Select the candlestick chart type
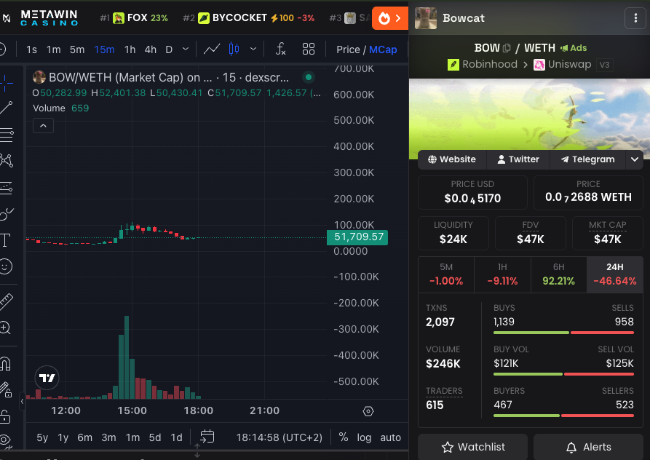The height and width of the screenshot is (460, 650). coord(234,49)
